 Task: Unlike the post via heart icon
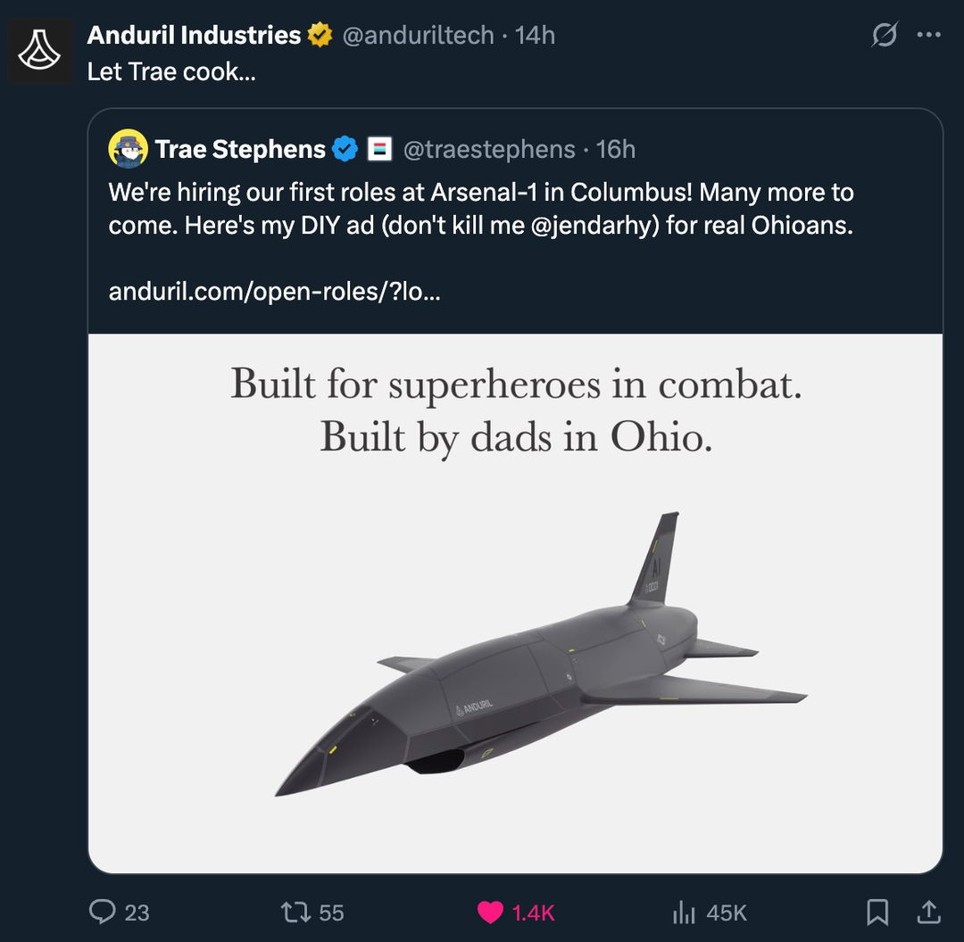[x=490, y=912]
